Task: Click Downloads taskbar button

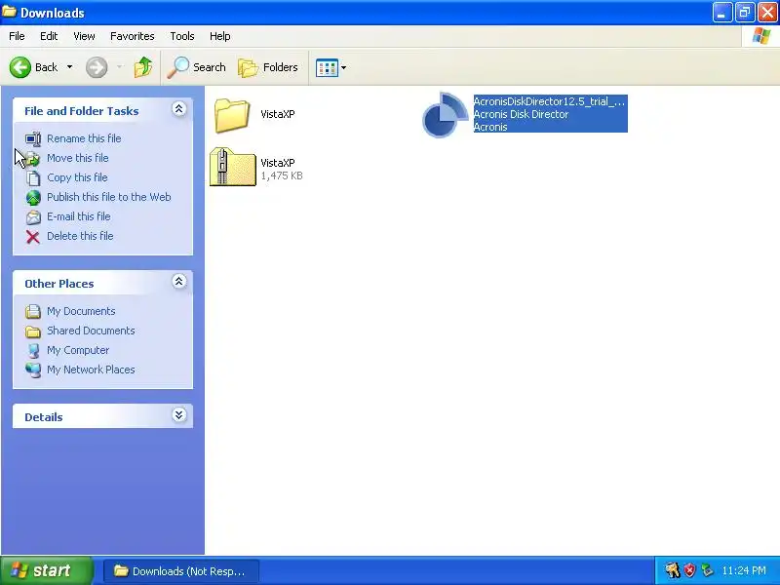Action: (180, 571)
